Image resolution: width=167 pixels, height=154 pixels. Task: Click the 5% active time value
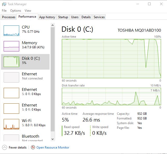click(65, 120)
